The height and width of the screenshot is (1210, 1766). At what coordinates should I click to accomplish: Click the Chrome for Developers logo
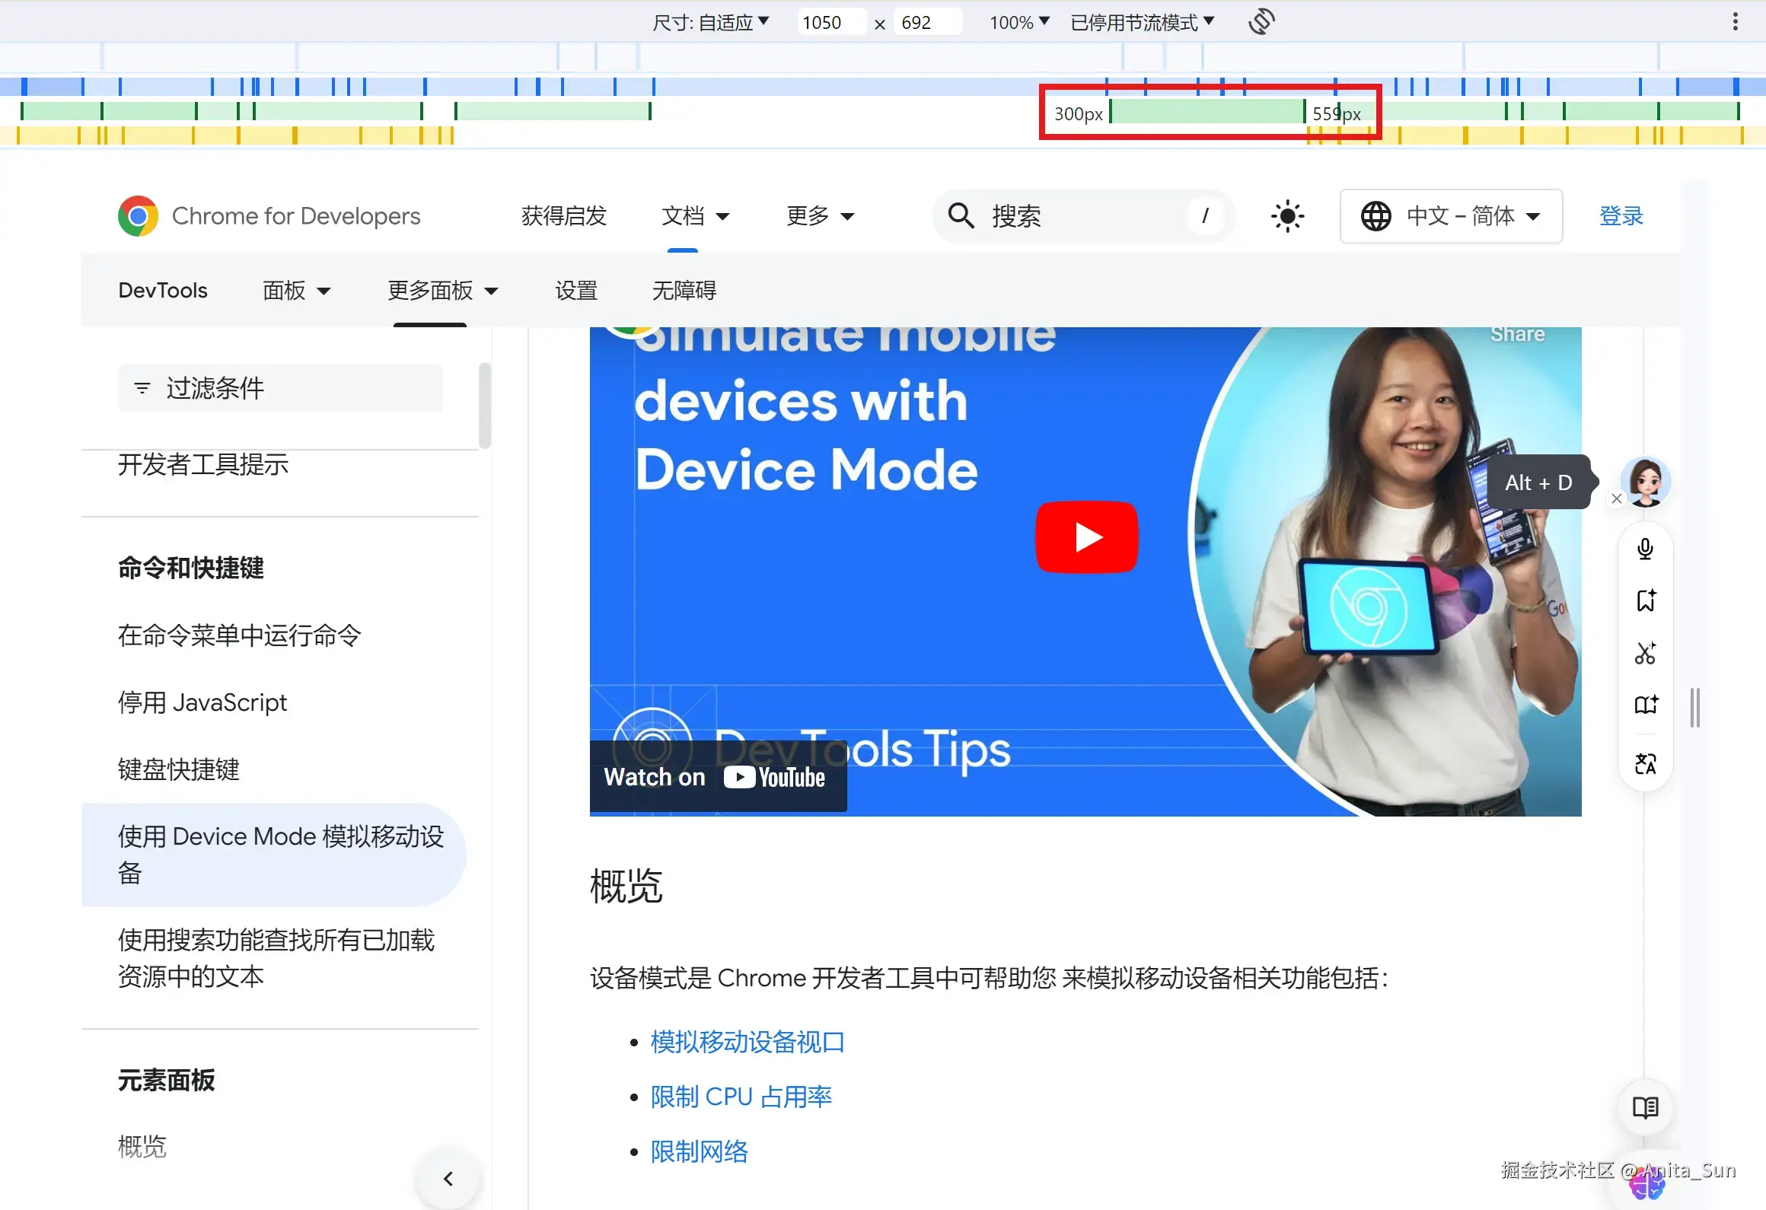[x=138, y=216]
